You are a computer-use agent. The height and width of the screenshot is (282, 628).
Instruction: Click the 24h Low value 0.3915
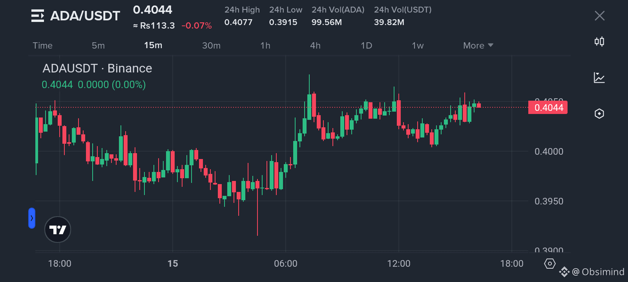284,22
